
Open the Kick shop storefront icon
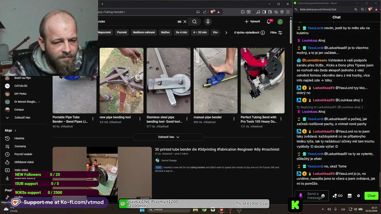(349, 196)
